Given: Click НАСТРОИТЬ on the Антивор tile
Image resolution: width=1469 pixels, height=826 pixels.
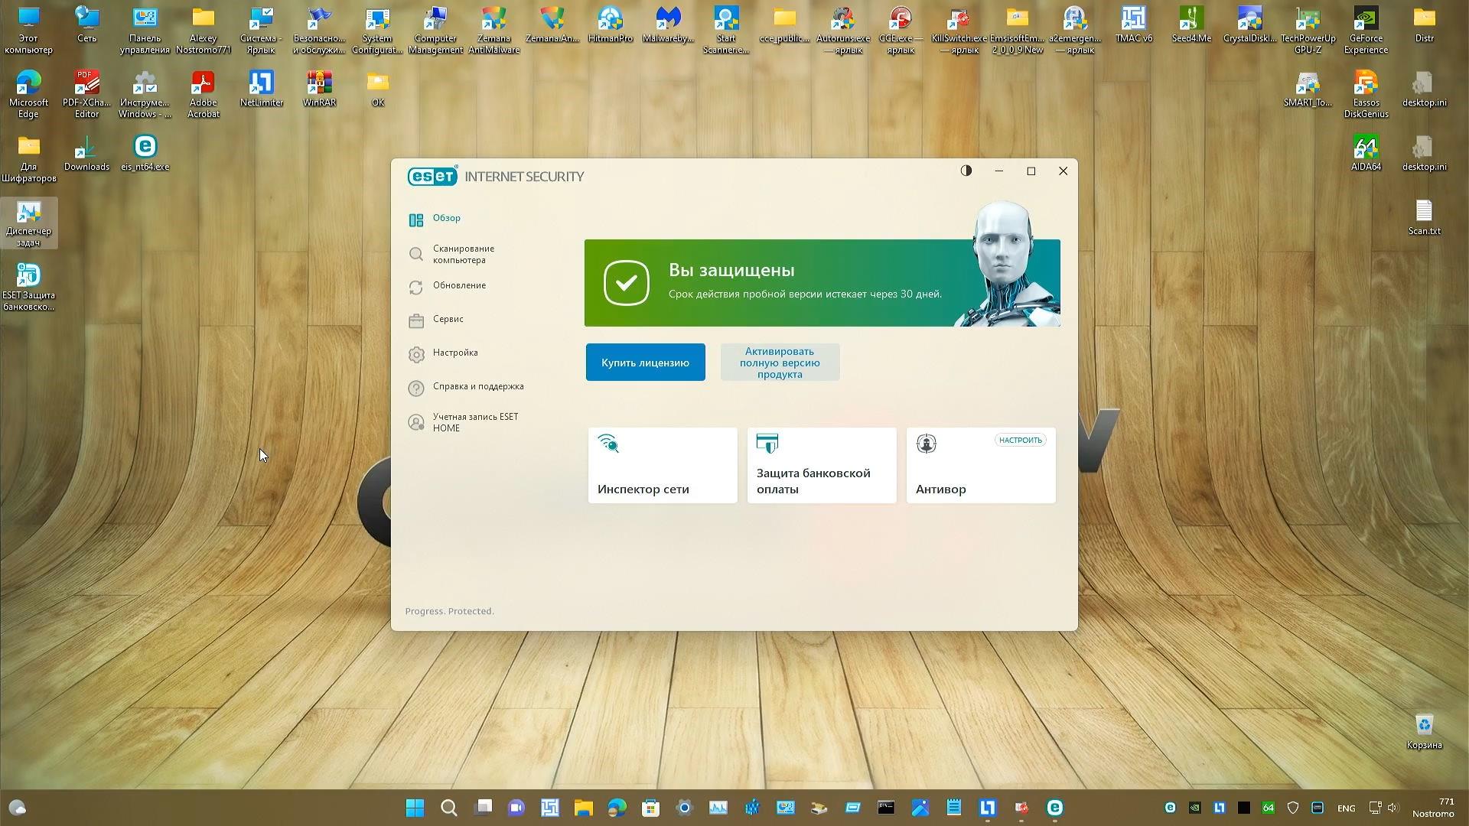Looking at the screenshot, I should [x=1020, y=440].
